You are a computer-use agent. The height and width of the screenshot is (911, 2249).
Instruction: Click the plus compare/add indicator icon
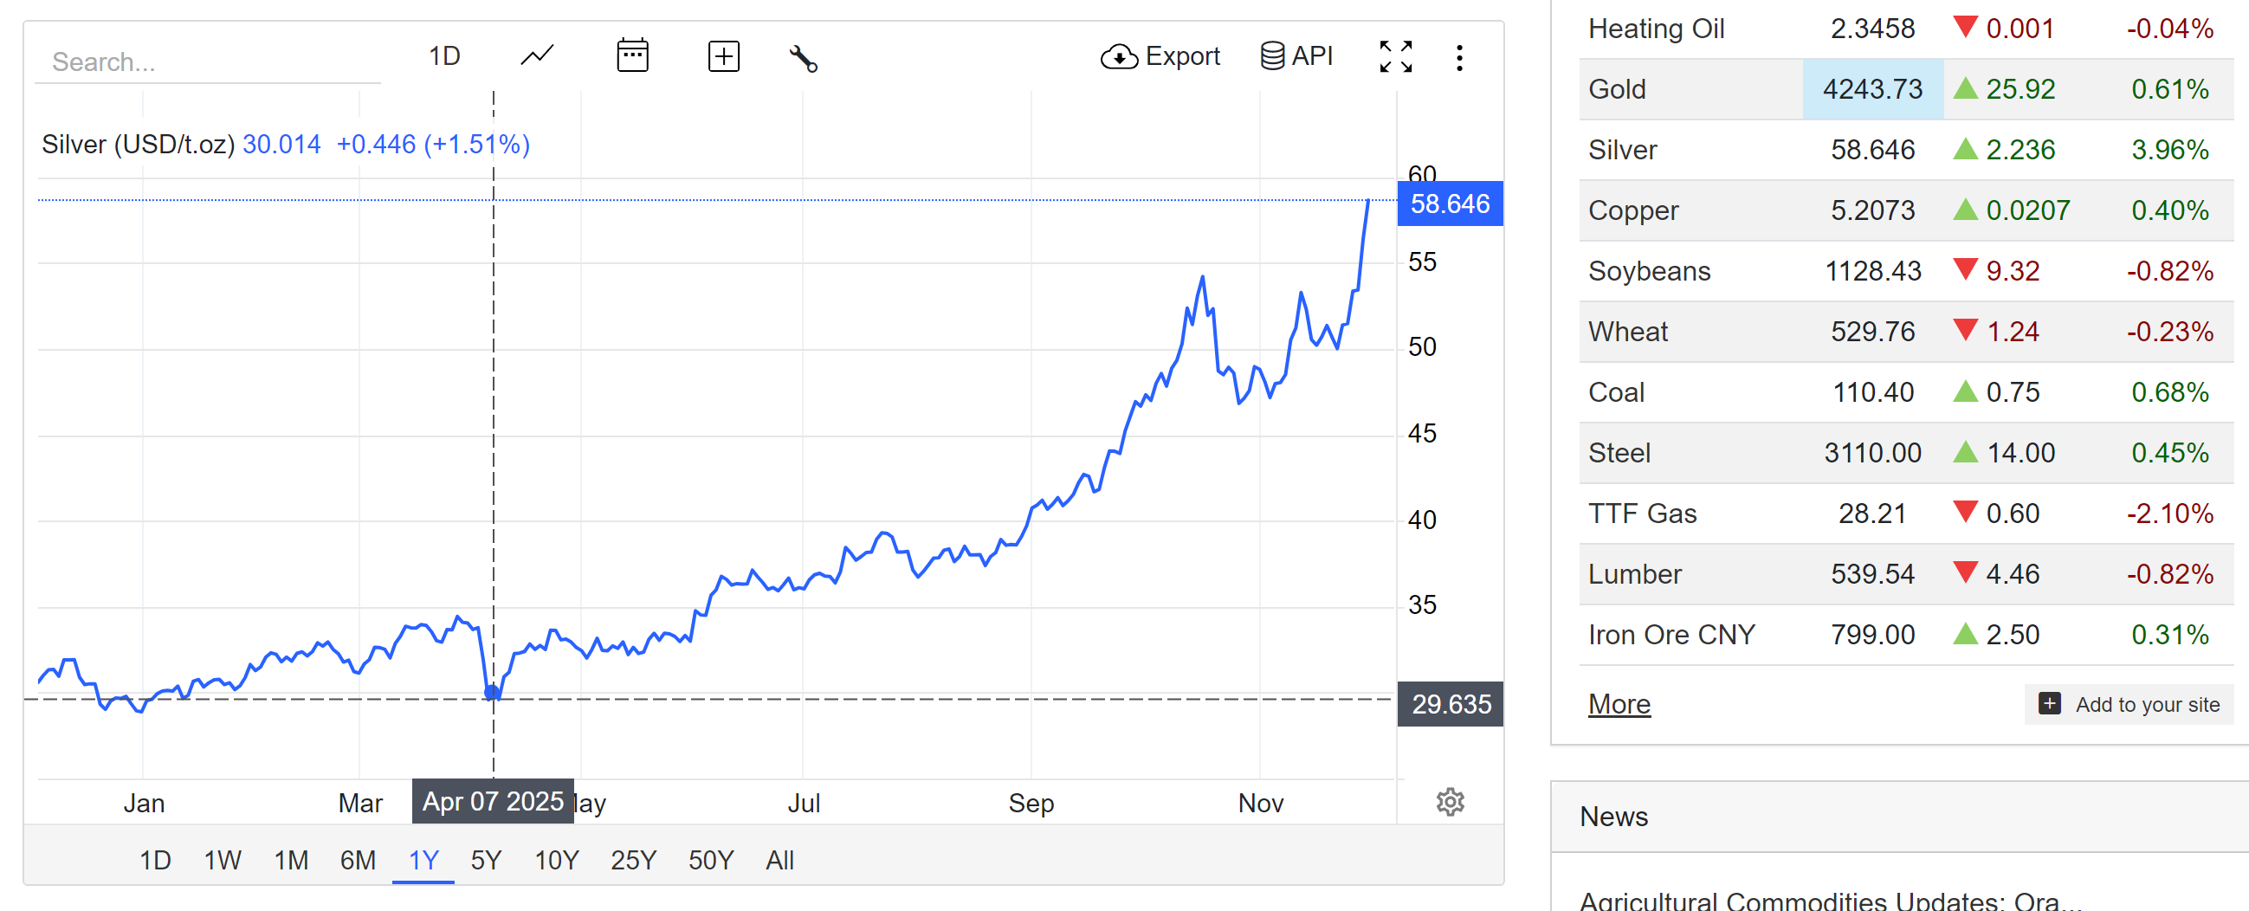point(723,57)
